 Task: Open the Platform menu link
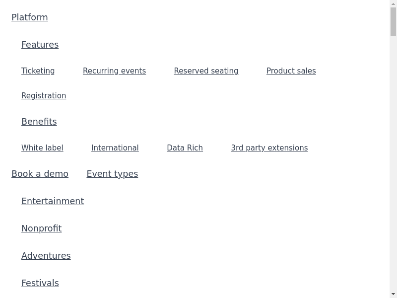click(30, 17)
